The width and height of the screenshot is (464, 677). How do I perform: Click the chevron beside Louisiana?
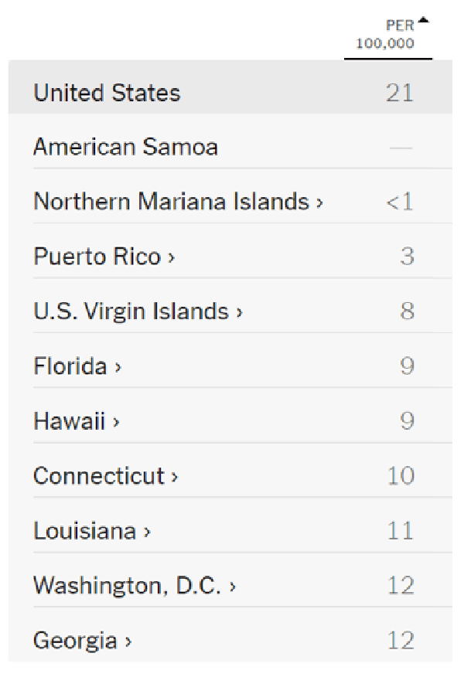147,532
